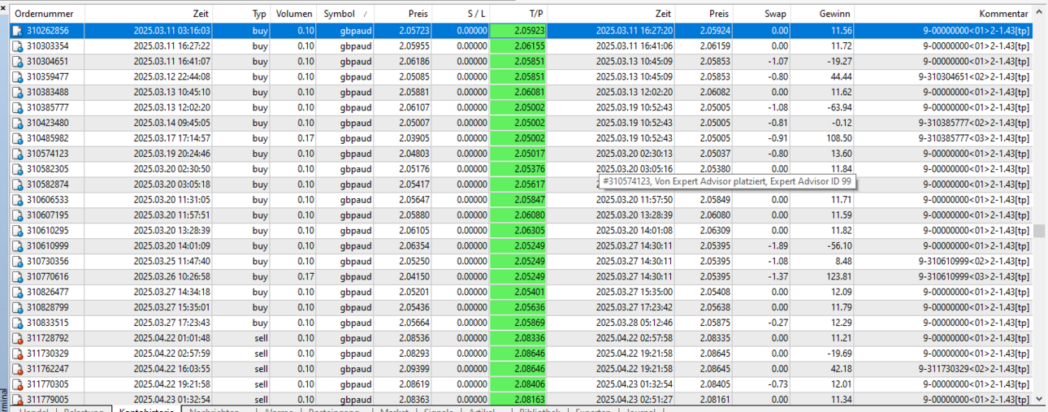Click the open price 2.03905
The height and width of the screenshot is (412, 1048).
(414, 138)
